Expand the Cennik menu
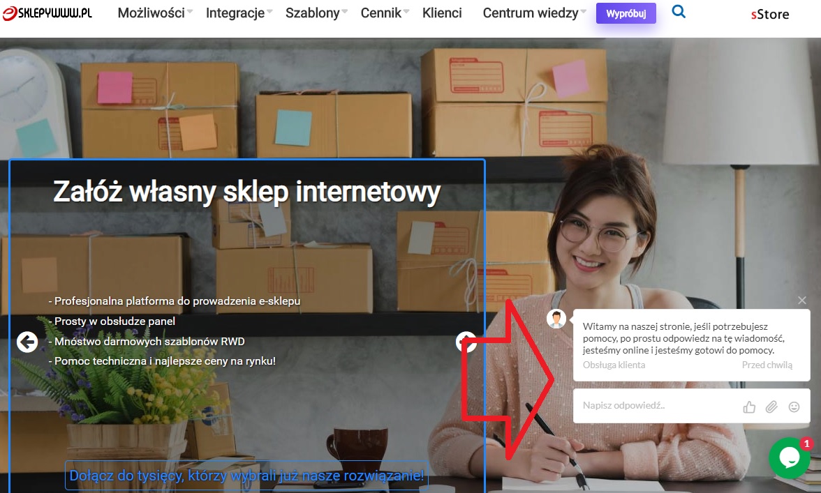 (x=385, y=13)
